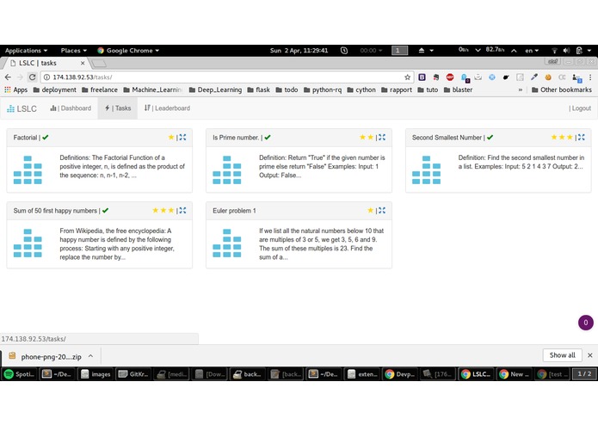The width and height of the screenshot is (598, 425).
Task: Switch to the images window in taskbar
Action: pos(96,374)
